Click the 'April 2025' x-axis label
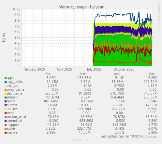162x144 pixels. (x=64, y=69)
